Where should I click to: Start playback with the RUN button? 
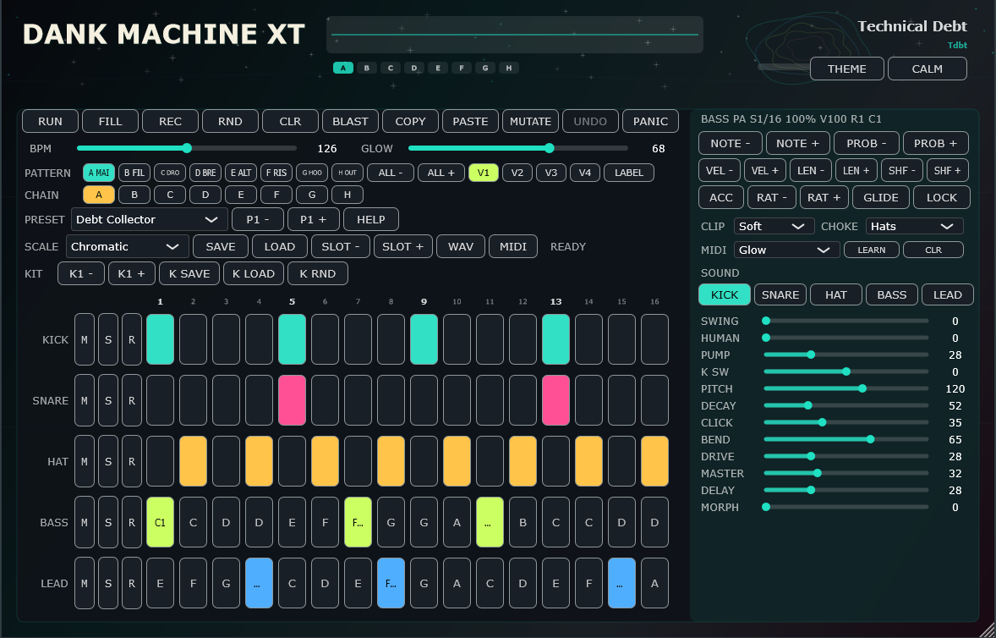50,121
